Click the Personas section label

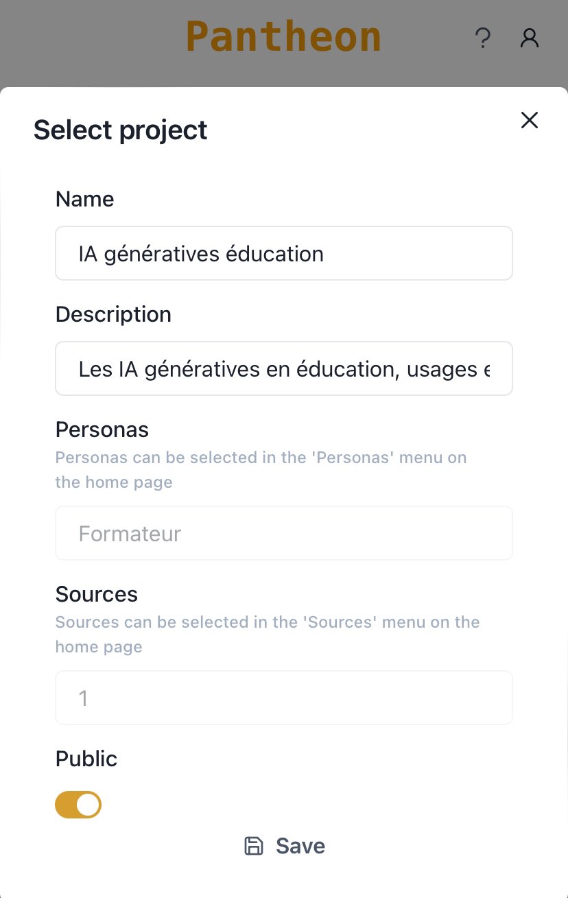[102, 429]
